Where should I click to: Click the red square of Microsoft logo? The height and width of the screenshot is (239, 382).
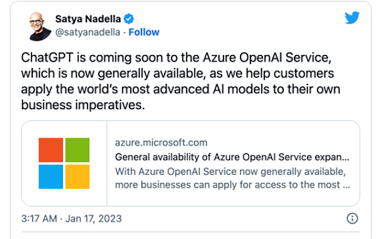(51, 150)
